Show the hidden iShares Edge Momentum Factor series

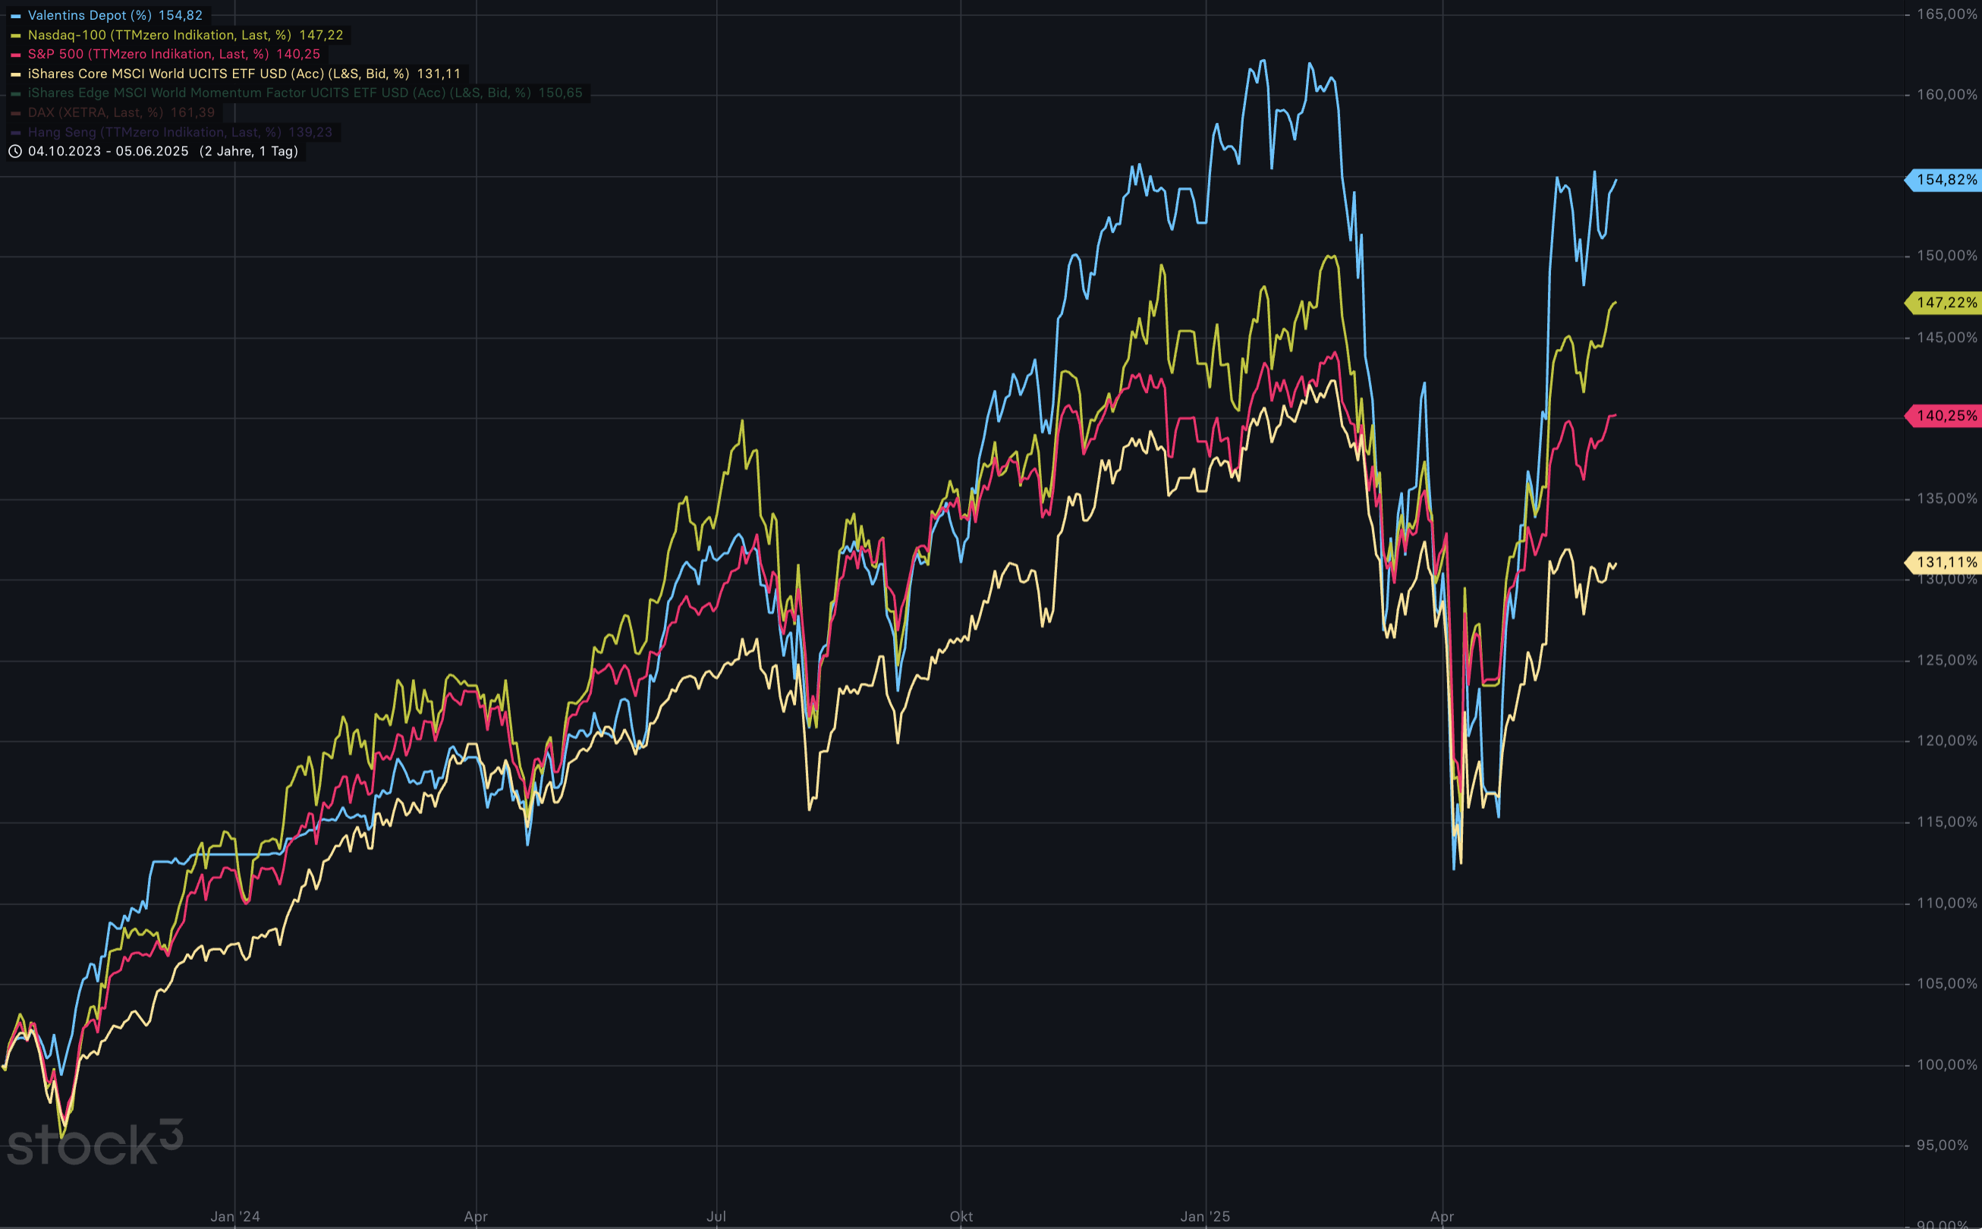[x=297, y=93]
